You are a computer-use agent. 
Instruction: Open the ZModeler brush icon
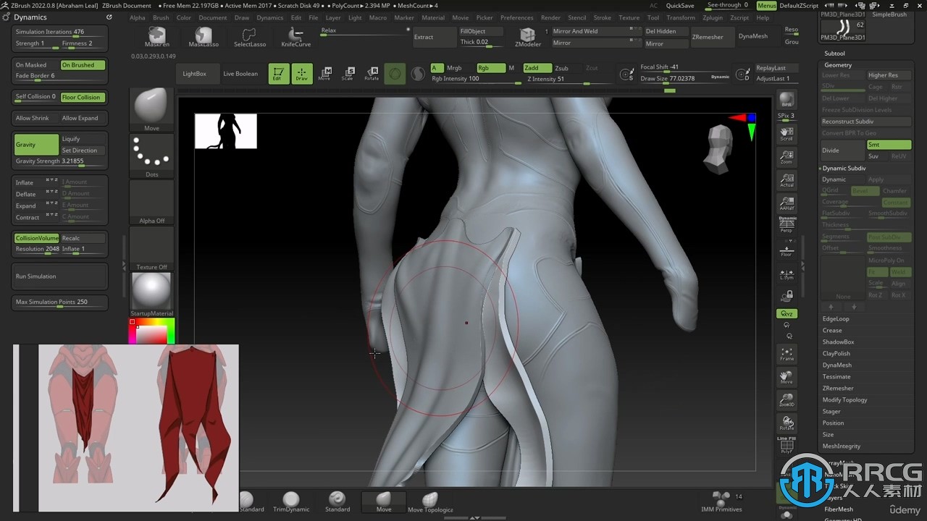528,37
